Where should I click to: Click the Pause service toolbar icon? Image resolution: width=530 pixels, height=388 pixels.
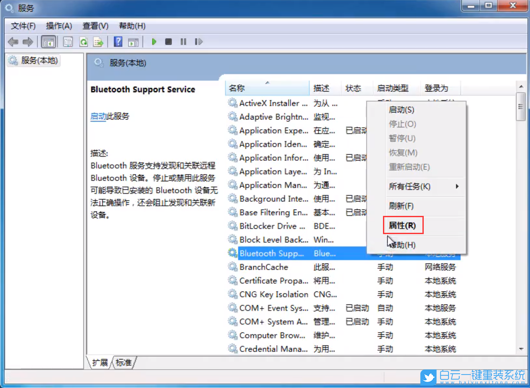coord(183,42)
